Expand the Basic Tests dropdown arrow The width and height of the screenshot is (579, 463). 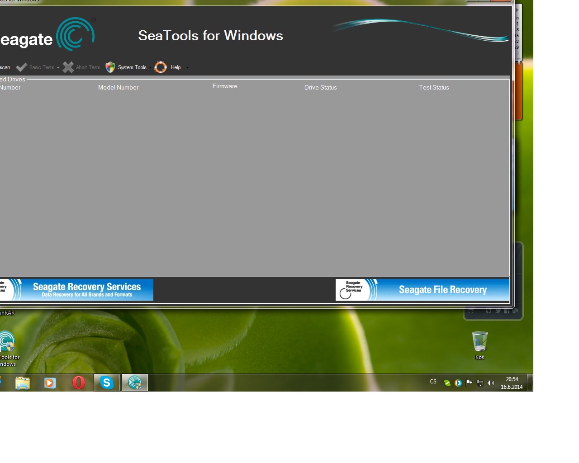(x=58, y=68)
